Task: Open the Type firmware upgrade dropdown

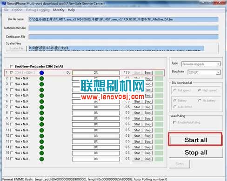Action: [x=201, y=64]
